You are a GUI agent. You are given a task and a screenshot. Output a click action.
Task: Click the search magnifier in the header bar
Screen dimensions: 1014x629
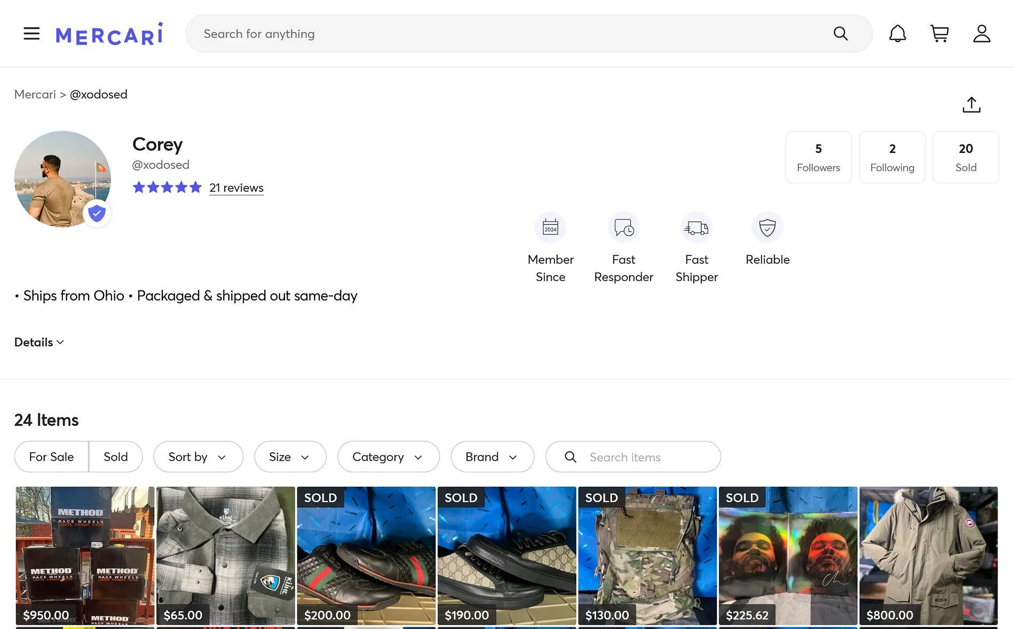pos(841,34)
